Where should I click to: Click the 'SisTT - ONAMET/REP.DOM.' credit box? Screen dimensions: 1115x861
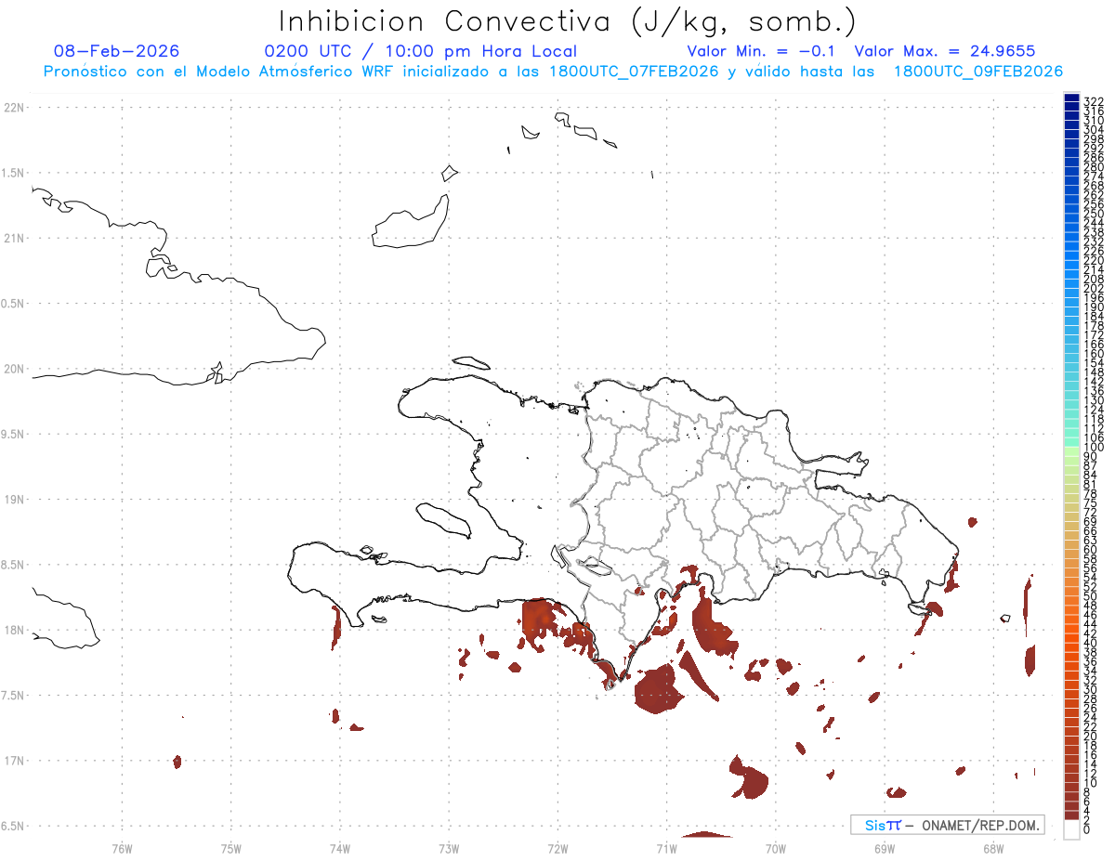pos(947,825)
